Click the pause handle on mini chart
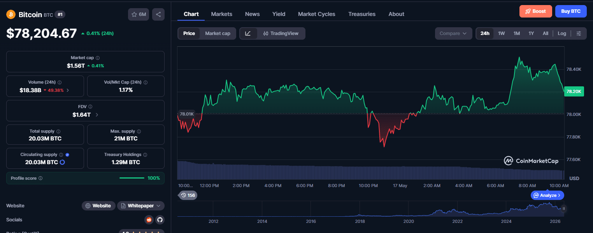Screen dimensions: 593x233 (x=563, y=208)
